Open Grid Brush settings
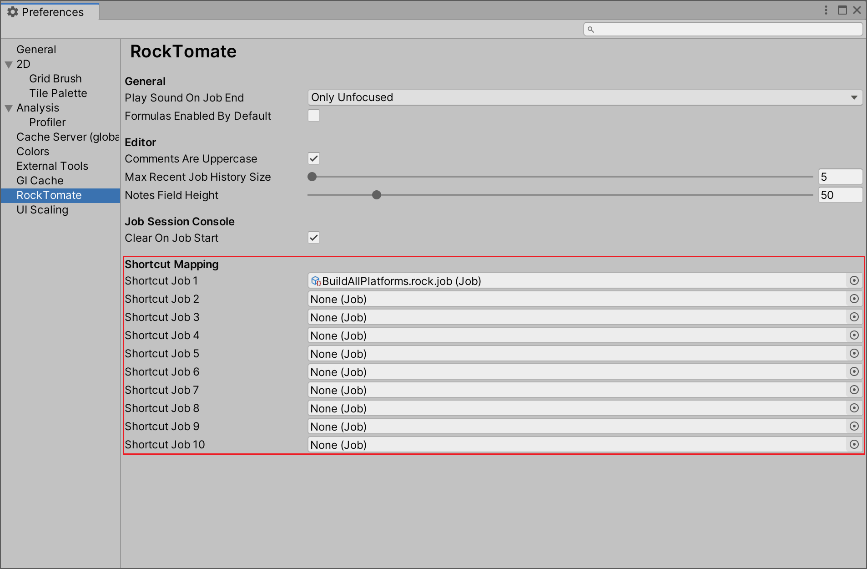Image resolution: width=867 pixels, height=569 pixels. (x=55, y=78)
